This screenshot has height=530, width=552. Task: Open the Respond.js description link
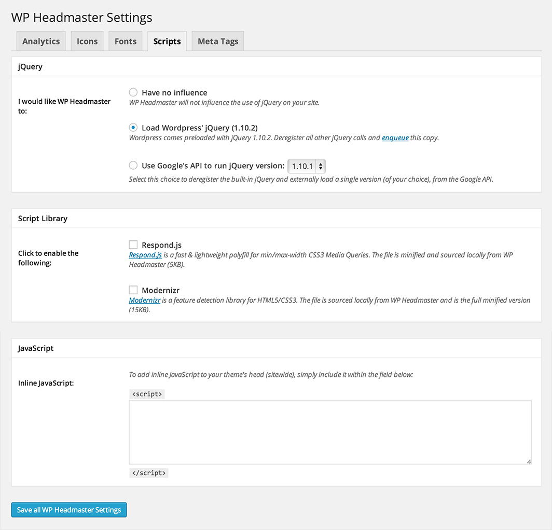coord(145,255)
